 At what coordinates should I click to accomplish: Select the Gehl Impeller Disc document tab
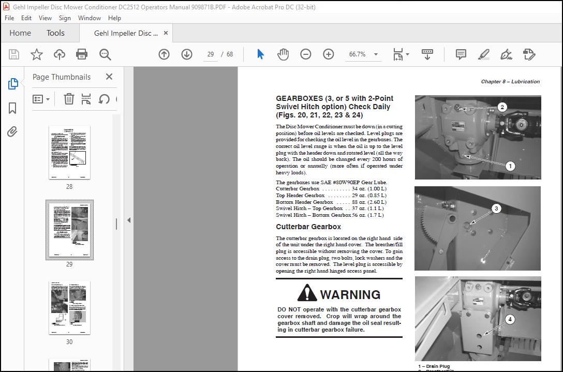pyautogui.click(x=126, y=34)
